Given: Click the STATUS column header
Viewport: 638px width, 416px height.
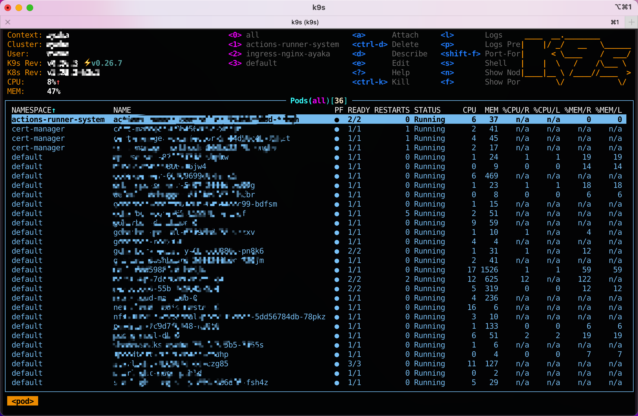Looking at the screenshot, I should [x=427, y=110].
